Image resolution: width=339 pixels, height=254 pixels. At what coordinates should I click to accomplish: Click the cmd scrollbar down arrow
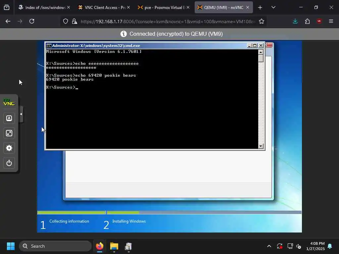click(x=261, y=146)
